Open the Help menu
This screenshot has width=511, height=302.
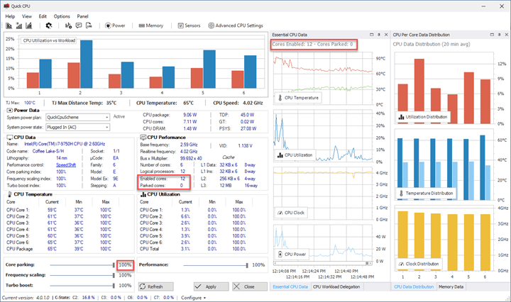click(10, 16)
